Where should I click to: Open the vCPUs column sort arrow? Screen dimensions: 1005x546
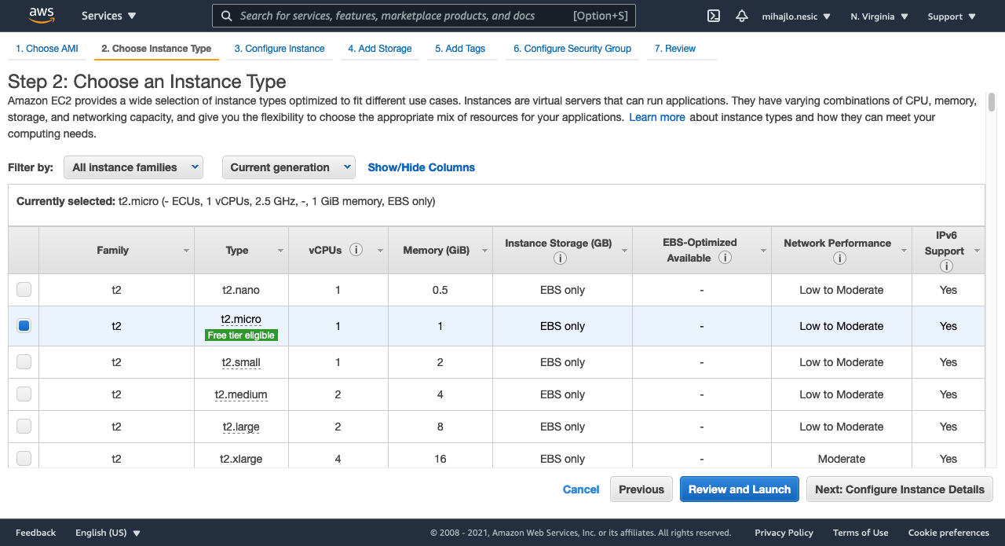pos(380,251)
